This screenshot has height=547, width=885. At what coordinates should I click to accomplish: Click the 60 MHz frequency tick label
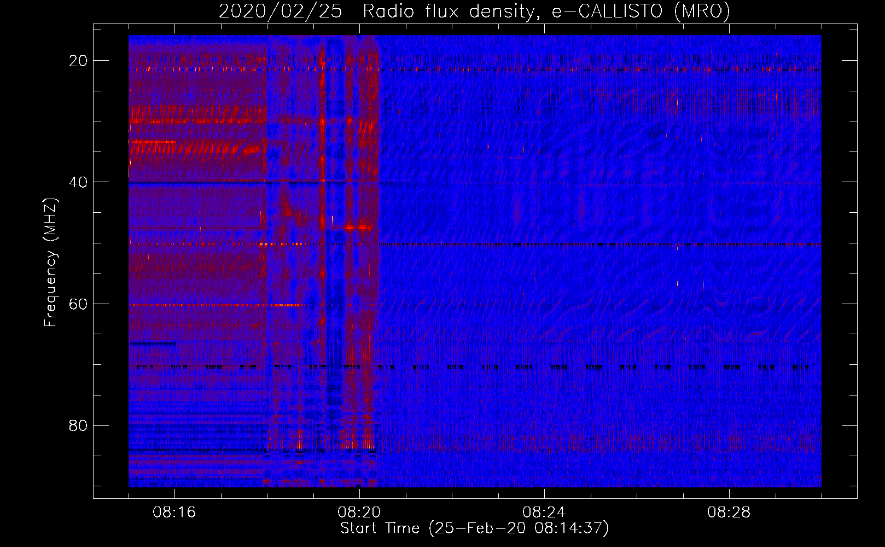78,304
